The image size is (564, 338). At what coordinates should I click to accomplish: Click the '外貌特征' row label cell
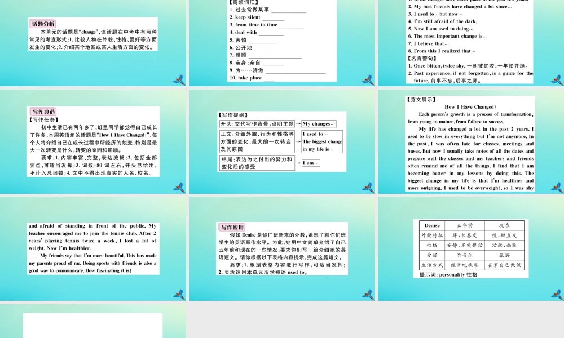click(432, 235)
